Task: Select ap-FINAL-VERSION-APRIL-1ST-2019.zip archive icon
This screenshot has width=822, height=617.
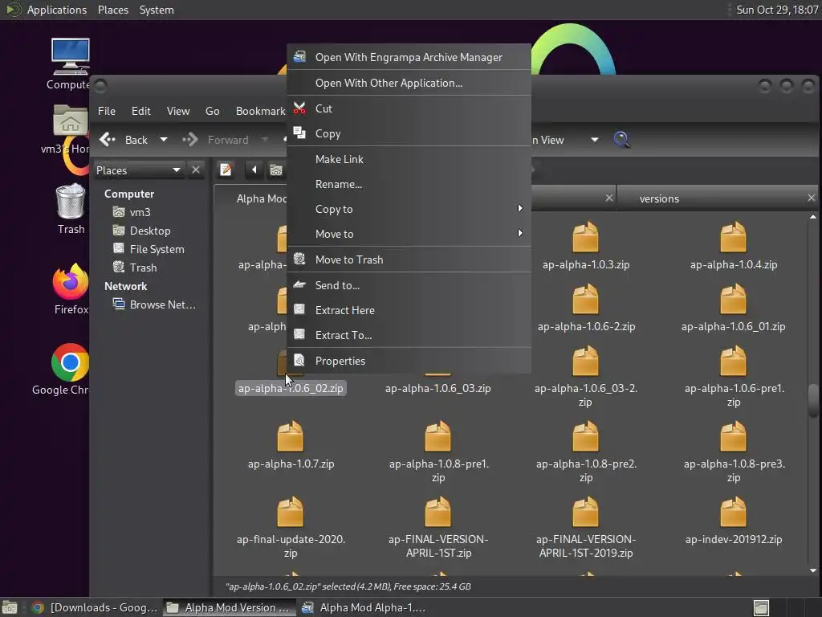Action: click(x=585, y=512)
